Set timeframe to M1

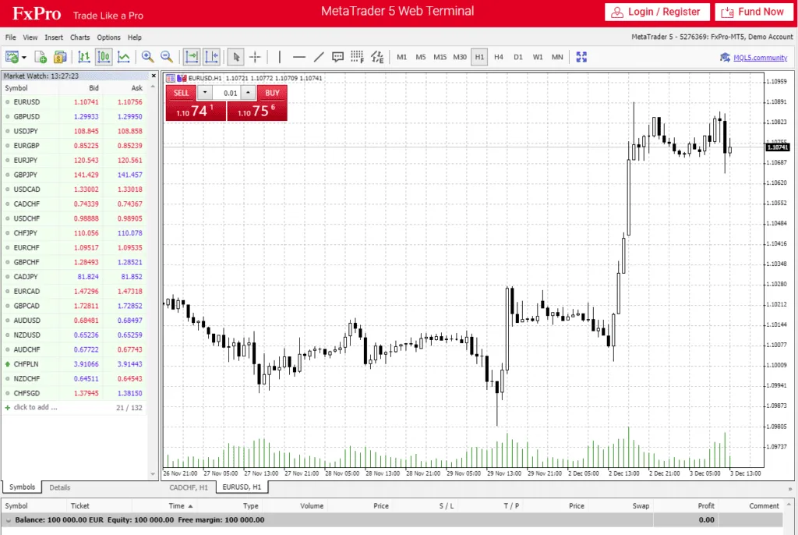[x=401, y=57]
